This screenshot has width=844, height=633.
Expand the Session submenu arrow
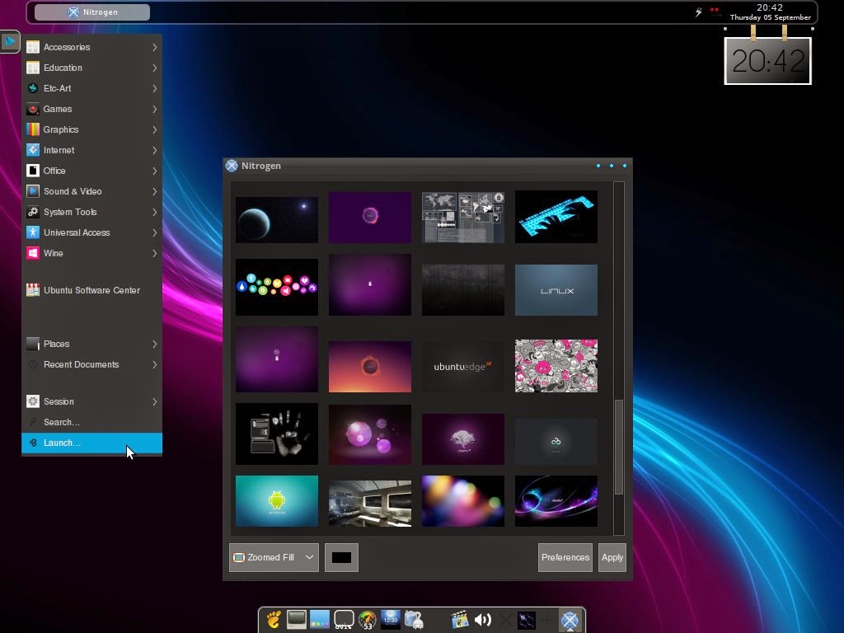coord(154,401)
